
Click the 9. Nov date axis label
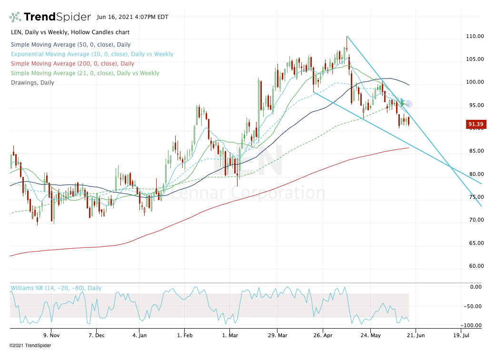(x=51, y=335)
